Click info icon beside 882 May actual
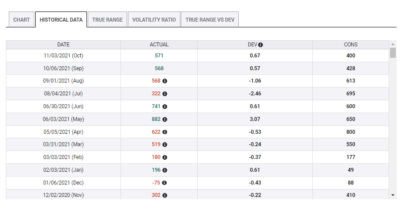The image size is (405, 219). point(165,119)
